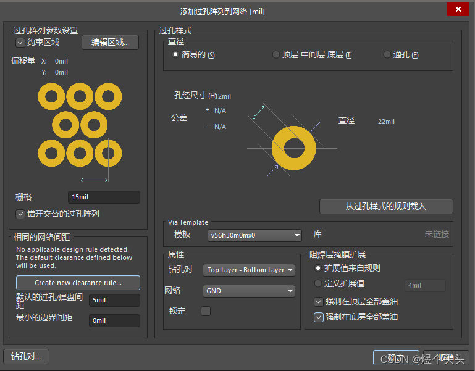Toggle the 错开交替的过孔阵列 checkbox

(x=20, y=214)
